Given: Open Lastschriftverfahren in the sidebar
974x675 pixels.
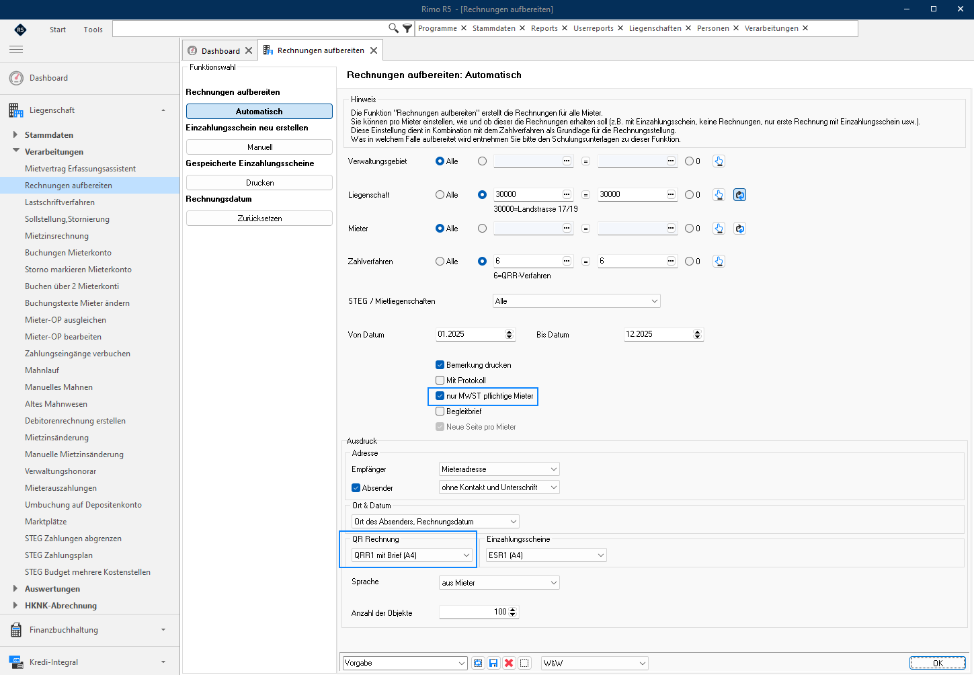Looking at the screenshot, I should tap(60, 202).
